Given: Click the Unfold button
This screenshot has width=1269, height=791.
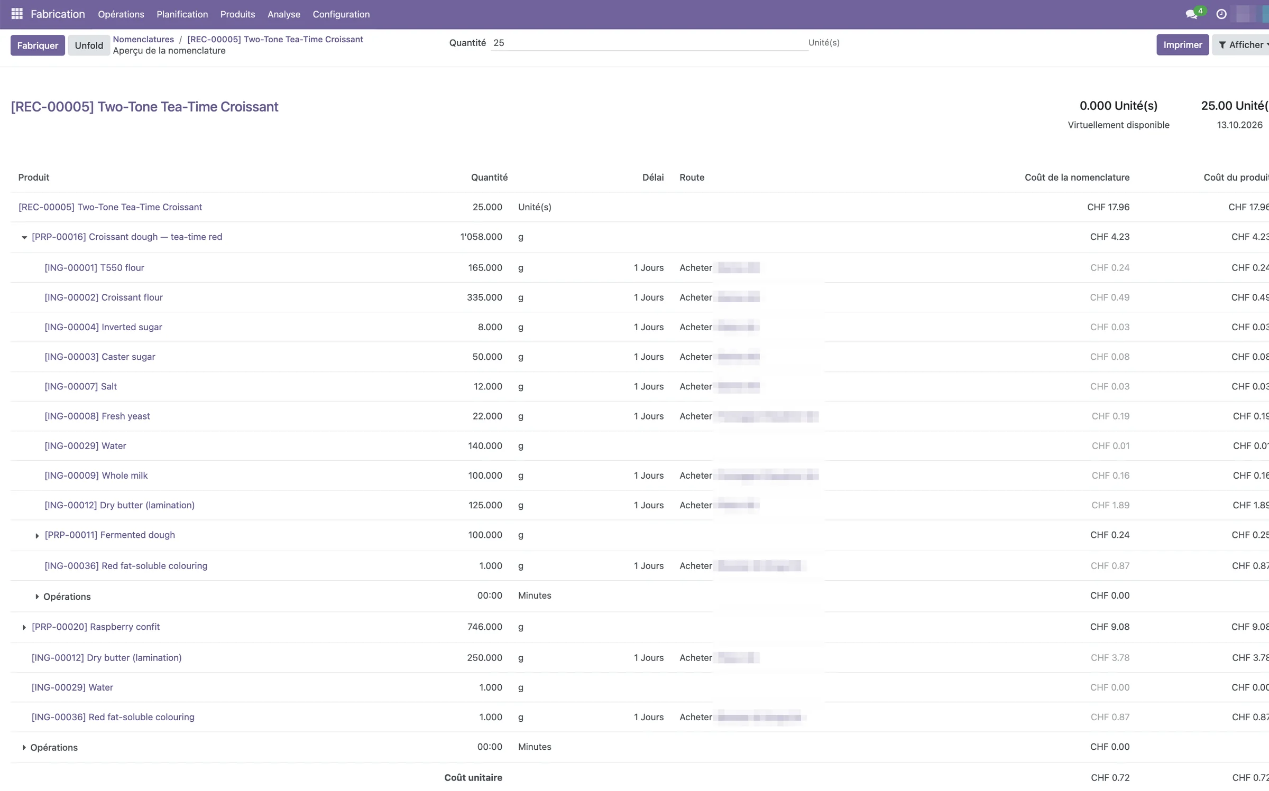Looking at the screenshot, I should (89, 45).
